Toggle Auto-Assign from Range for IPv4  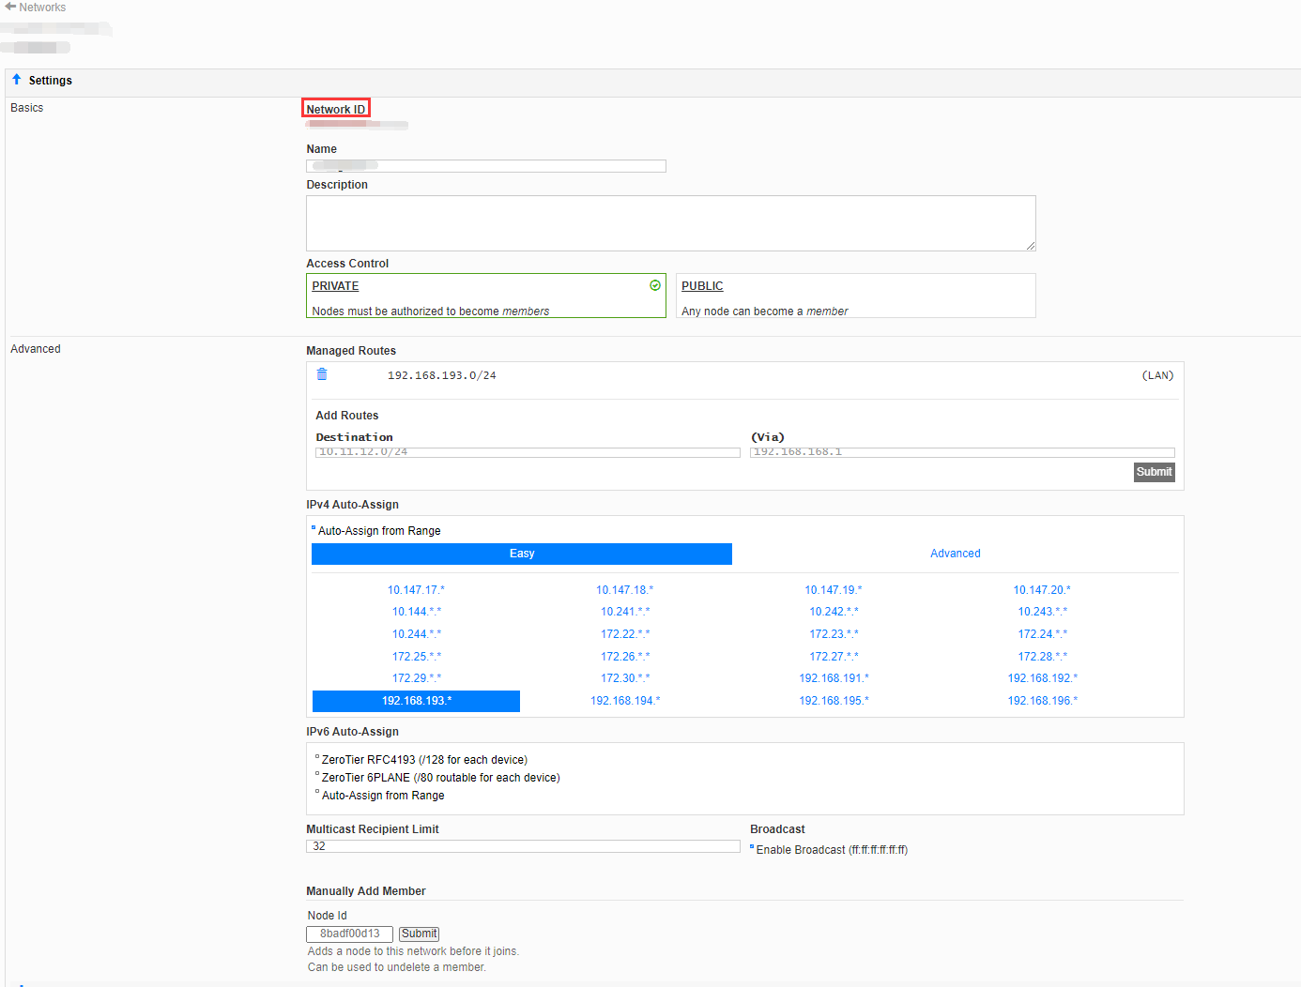[314, 530]
